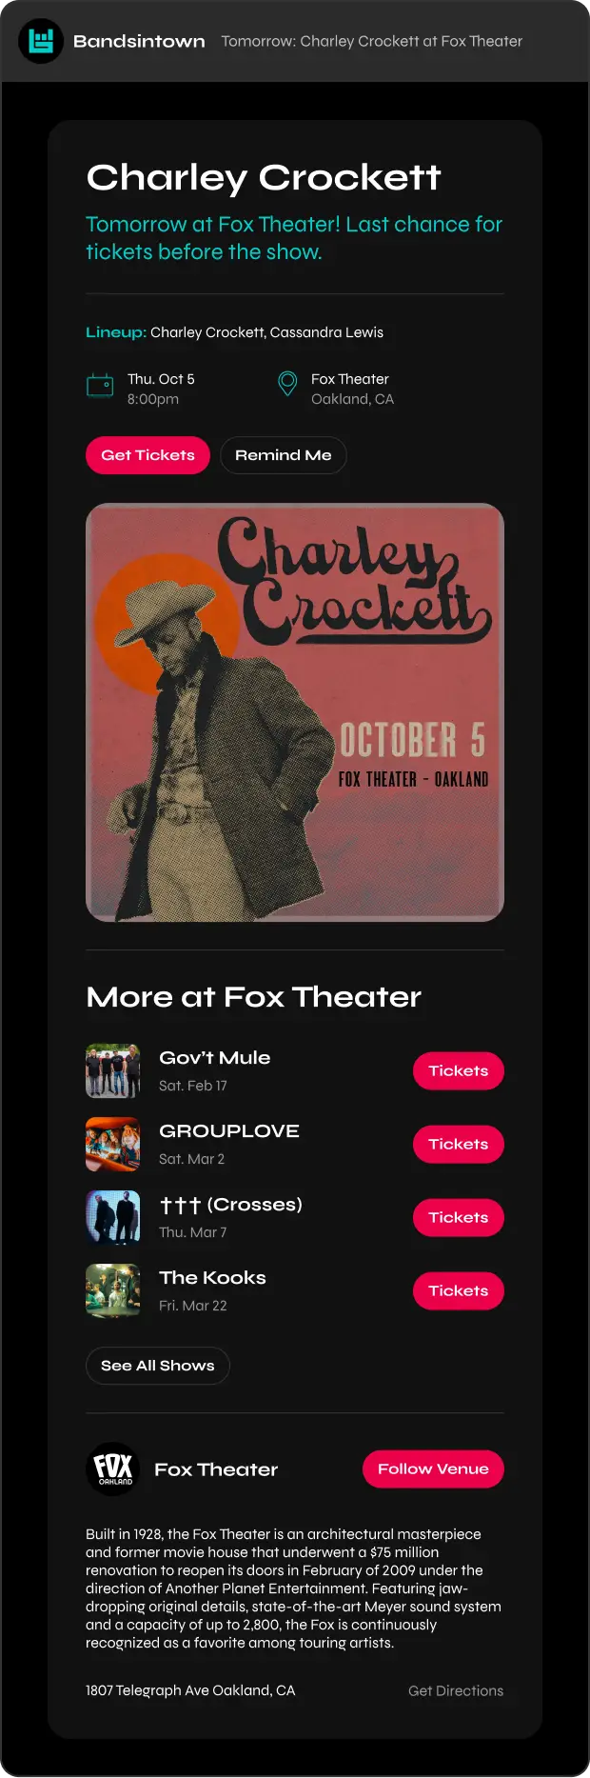Click the Get Tickets button
The height and width of the screenshot is (1778, 590).
[147, 455]
